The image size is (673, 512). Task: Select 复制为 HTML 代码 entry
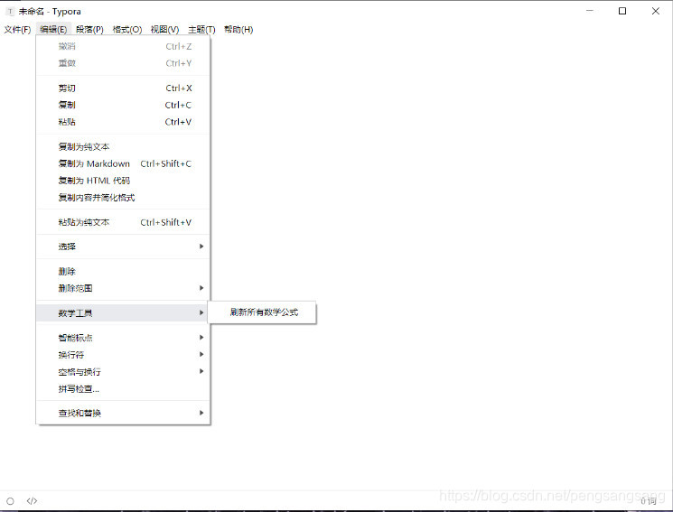[123, 181]
